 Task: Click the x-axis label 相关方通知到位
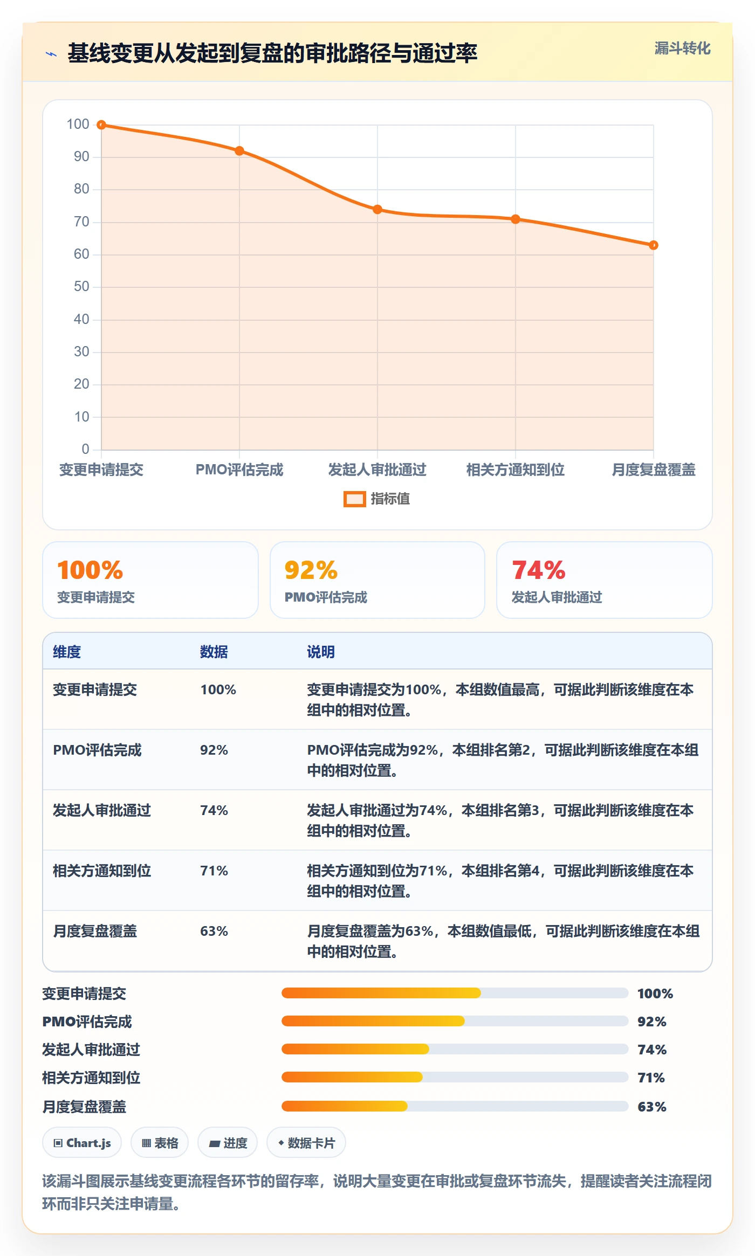[516, 470]
